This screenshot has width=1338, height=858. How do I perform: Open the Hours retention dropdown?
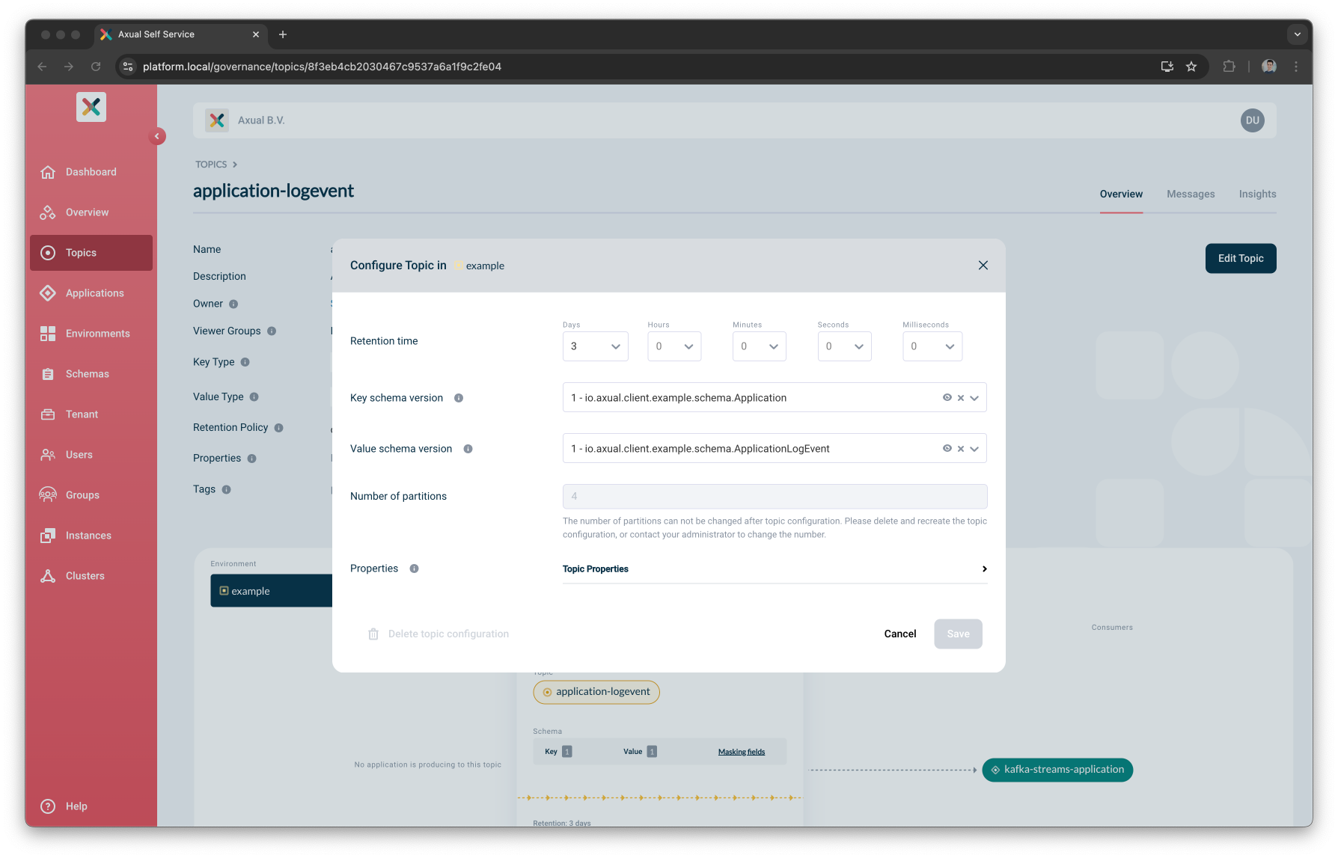674,346
